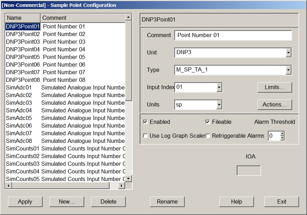Open the Unit dropdown showing DNP3
This screenshot has width=307, height=215.
click(288, 52)
